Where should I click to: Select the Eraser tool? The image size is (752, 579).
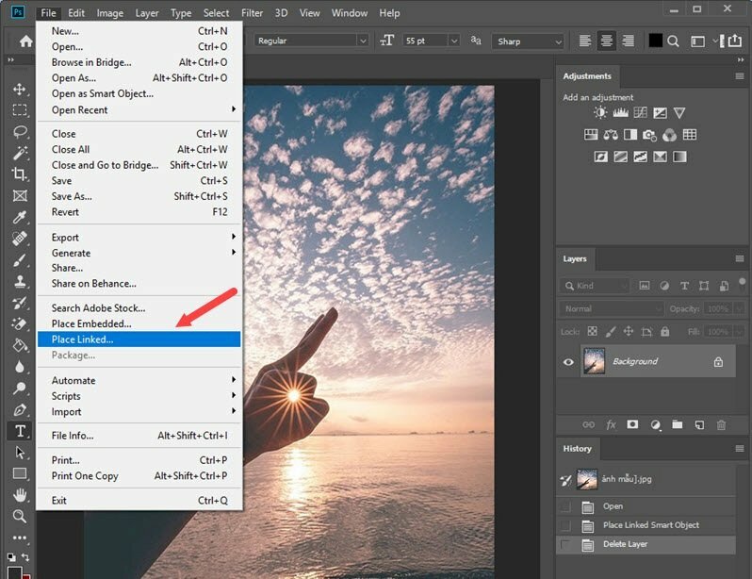pyautogui.click(x=19, y=324)
